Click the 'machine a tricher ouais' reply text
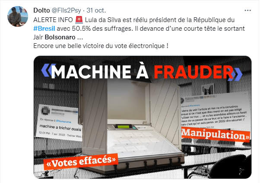Screen dimensions: 264x183 click(x=60, y=128)
